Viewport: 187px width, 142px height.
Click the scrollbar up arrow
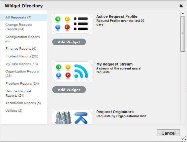pyautogui.click(x=183, y=13)
